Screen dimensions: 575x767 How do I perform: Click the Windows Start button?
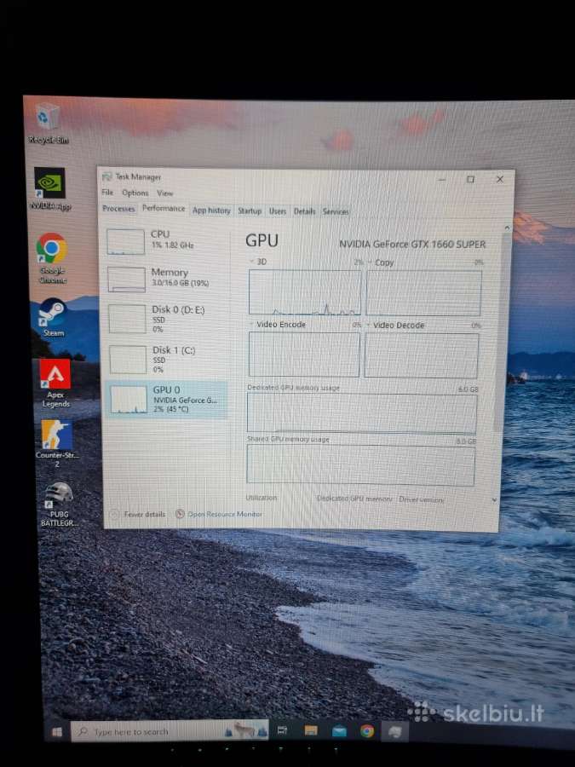point(57,732)
